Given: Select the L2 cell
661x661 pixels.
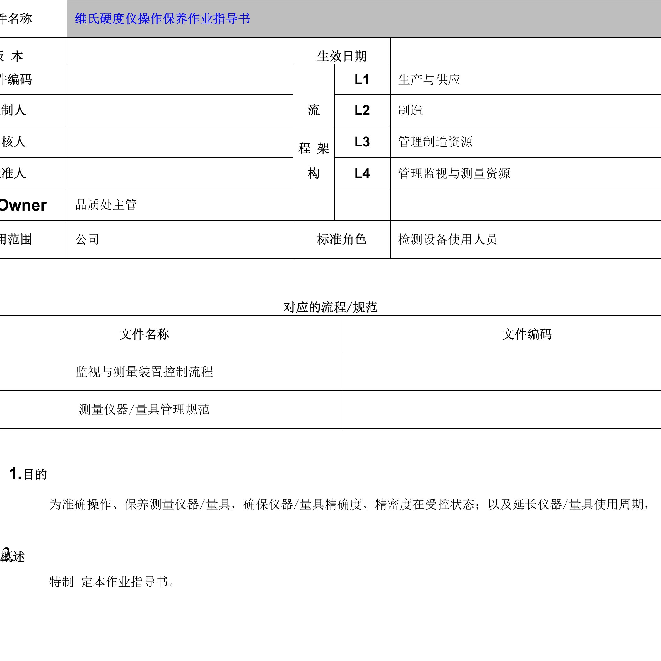Looking at the screenshot, I should [x=362, y=110].
